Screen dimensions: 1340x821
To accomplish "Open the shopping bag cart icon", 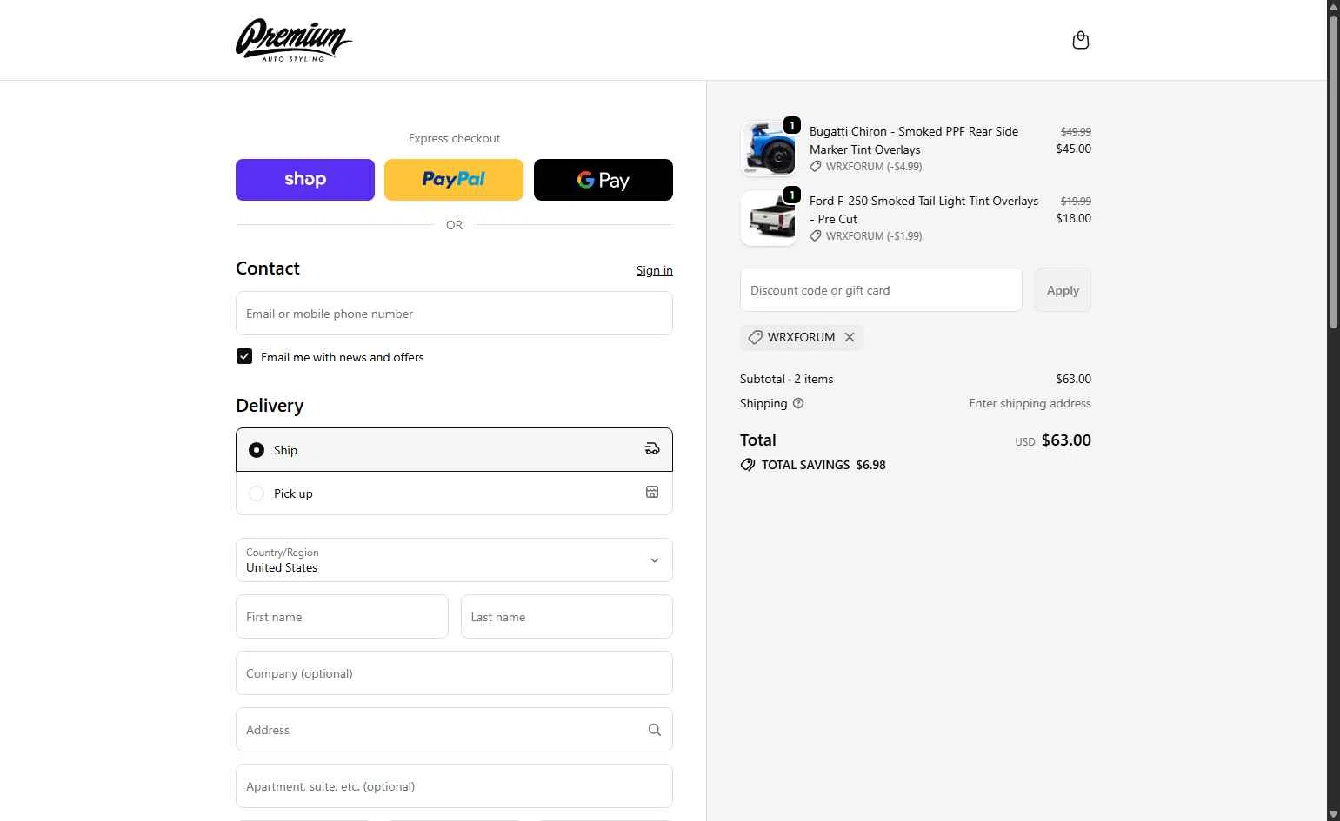I will (x=1081, y=40).
